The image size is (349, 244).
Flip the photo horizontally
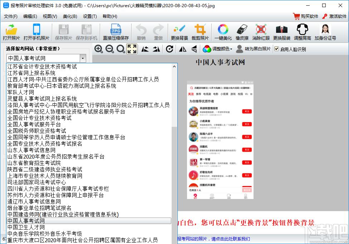183,49
